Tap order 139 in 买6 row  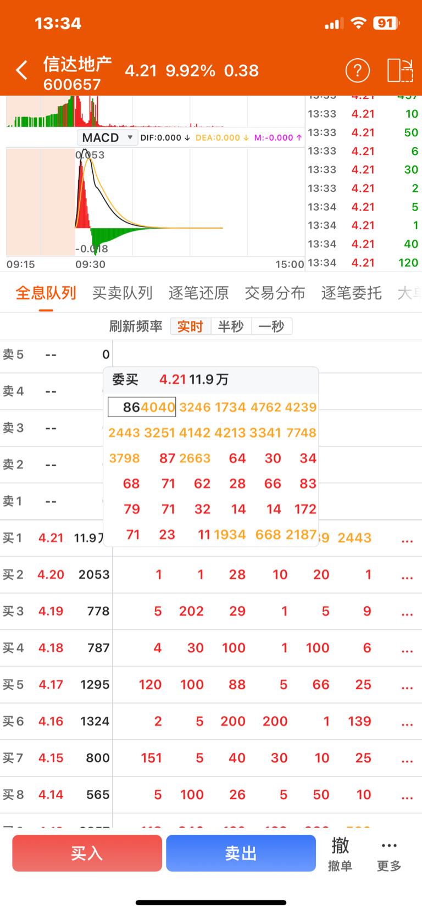(x=359, y=721)
